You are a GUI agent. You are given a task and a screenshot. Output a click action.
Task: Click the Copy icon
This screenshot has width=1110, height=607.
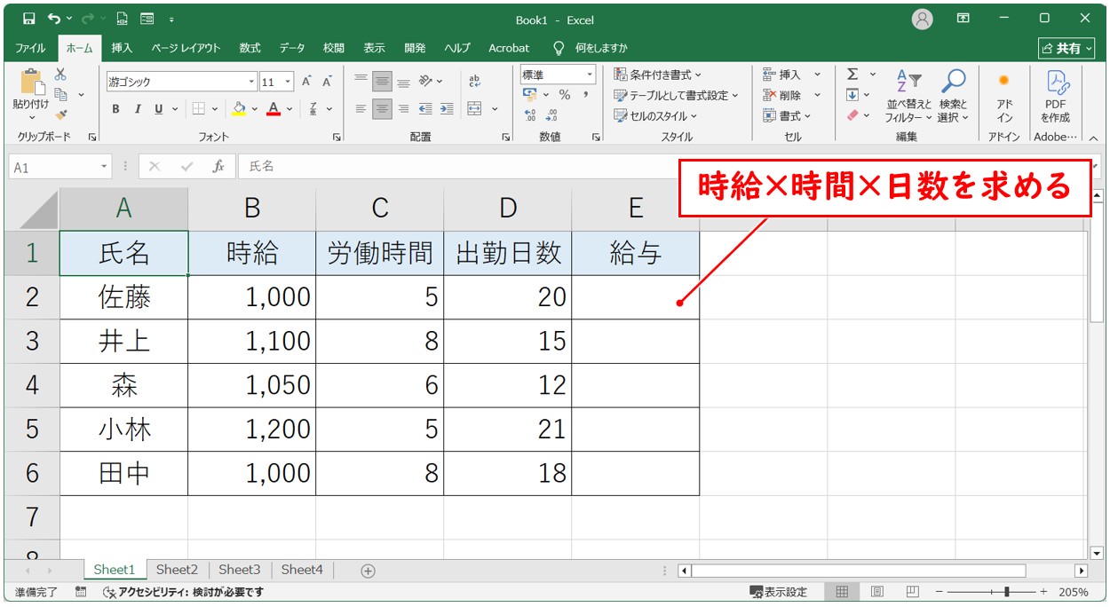click(x=61, y=94)
